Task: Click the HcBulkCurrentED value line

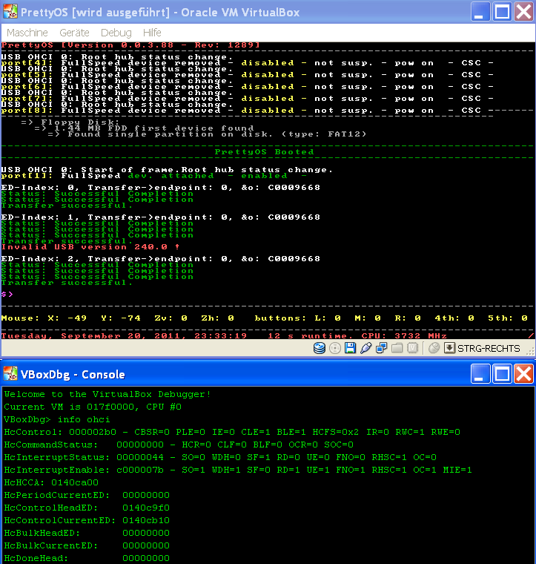Action: pos(87,545)
